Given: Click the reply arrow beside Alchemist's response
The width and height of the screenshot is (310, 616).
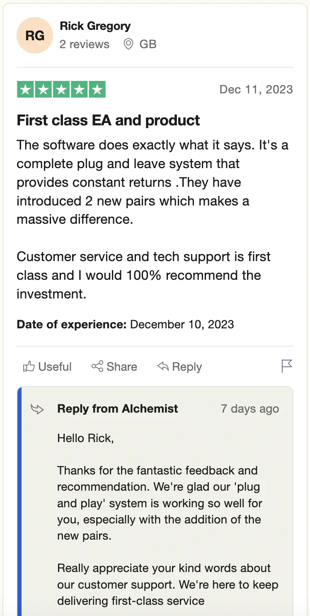Looking at the screenshot, I should (x=37, y=409).
